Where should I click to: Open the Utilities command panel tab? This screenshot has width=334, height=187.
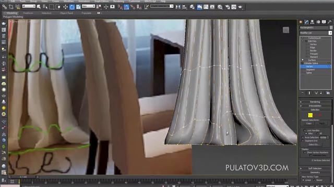pyautogui.click(x=329, y=22)
